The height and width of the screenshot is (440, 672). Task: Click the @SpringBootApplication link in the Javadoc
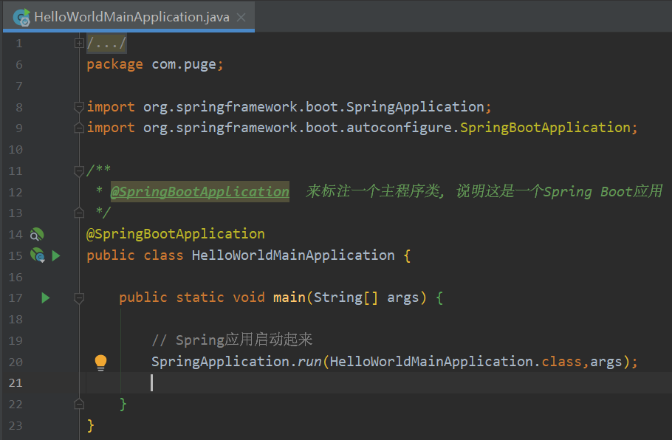click(x=199, y=191)
